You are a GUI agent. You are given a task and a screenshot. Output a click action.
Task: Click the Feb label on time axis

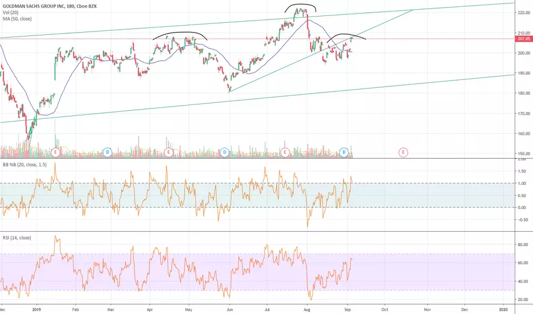[75, 309]
